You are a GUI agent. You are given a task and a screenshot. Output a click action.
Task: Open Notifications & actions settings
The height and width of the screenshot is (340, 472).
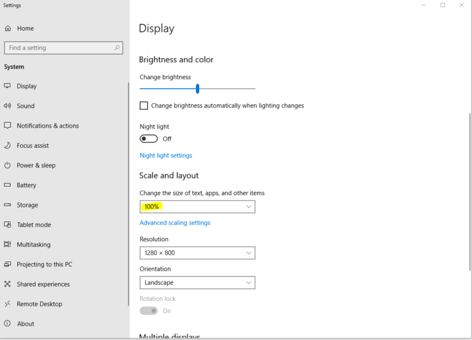pyautogui.click(x=47, y=126)
